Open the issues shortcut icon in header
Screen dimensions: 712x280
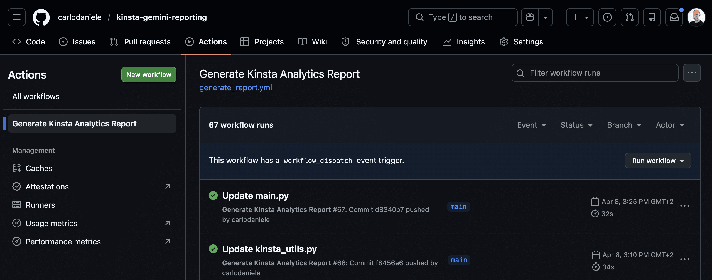[x=607, y=17]
